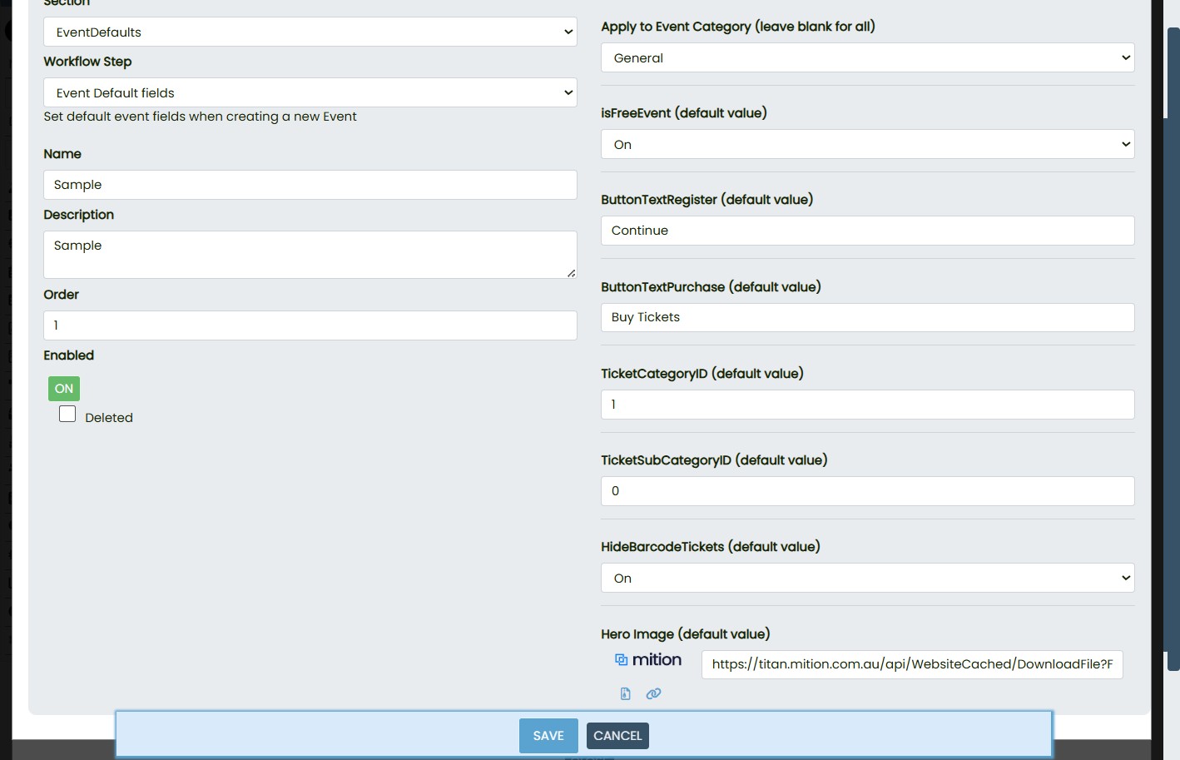This screenshot has height=760, width=1180.
Task: Click the Name input field
Action: [310, 185]
